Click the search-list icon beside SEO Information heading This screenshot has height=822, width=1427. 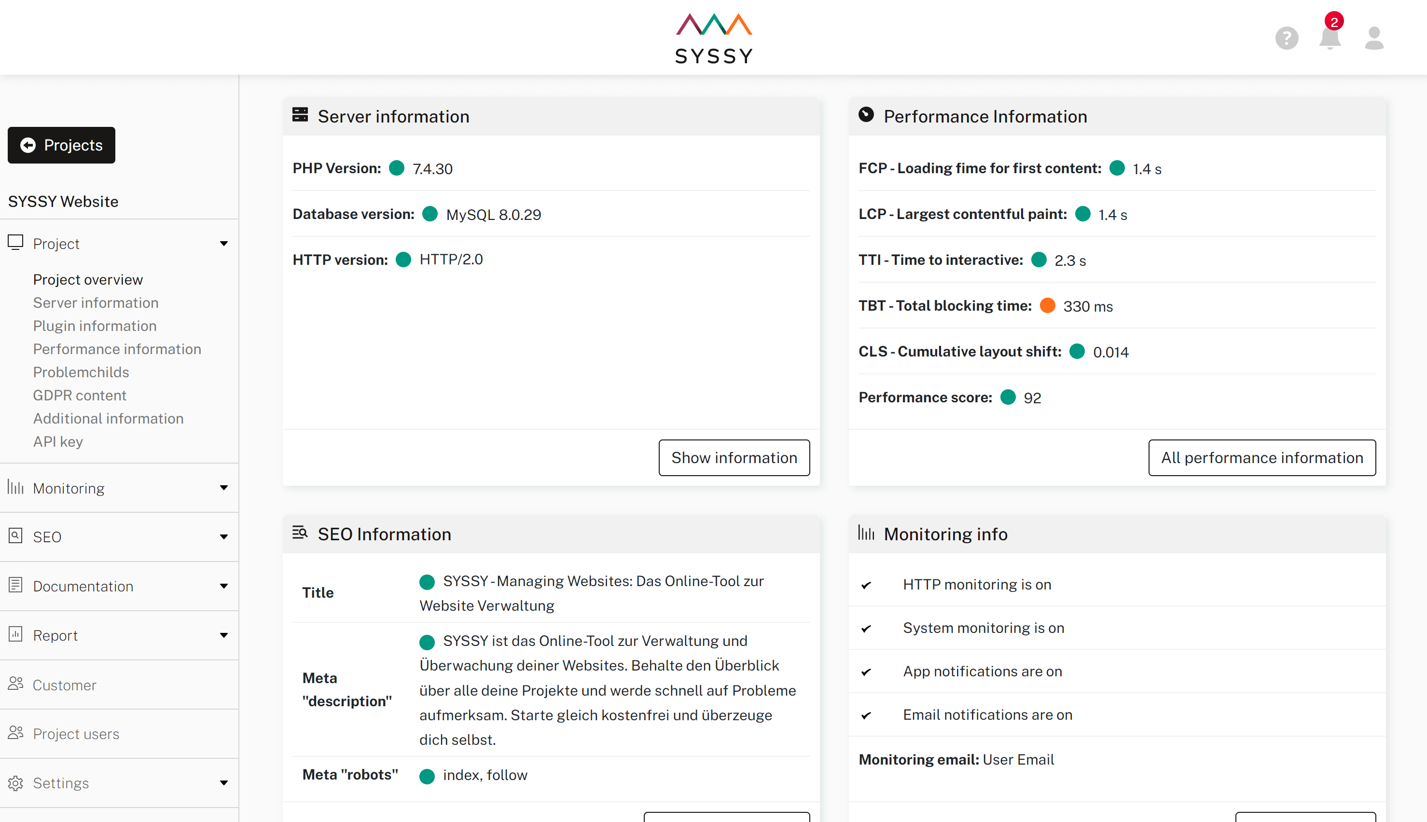click(300, 533)
